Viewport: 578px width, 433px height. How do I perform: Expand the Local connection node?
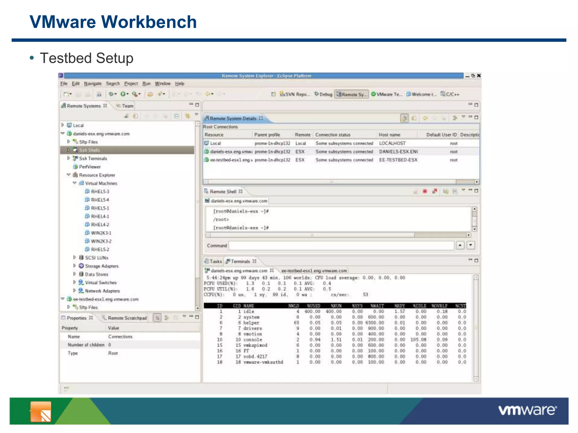pos(63,125)
